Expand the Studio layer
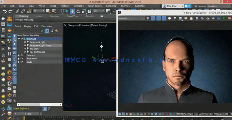232x120 pixels. [19, 62]
